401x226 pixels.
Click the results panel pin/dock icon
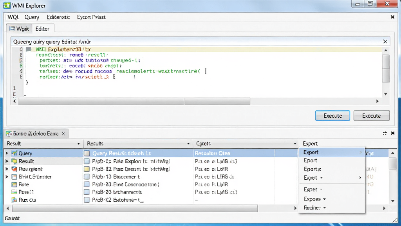click(x=385, y=133)
